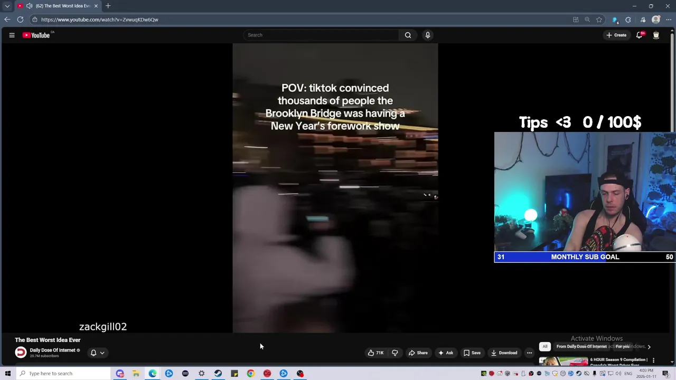Download the video
Image resolution: width=676 pixels, height=380 pixels.
click(504, 353)
